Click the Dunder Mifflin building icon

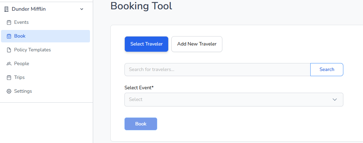tap(6, 9)
